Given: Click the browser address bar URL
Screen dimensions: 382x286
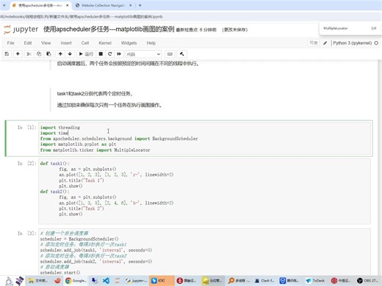Looking at the screenshot, I should point(81,17).
